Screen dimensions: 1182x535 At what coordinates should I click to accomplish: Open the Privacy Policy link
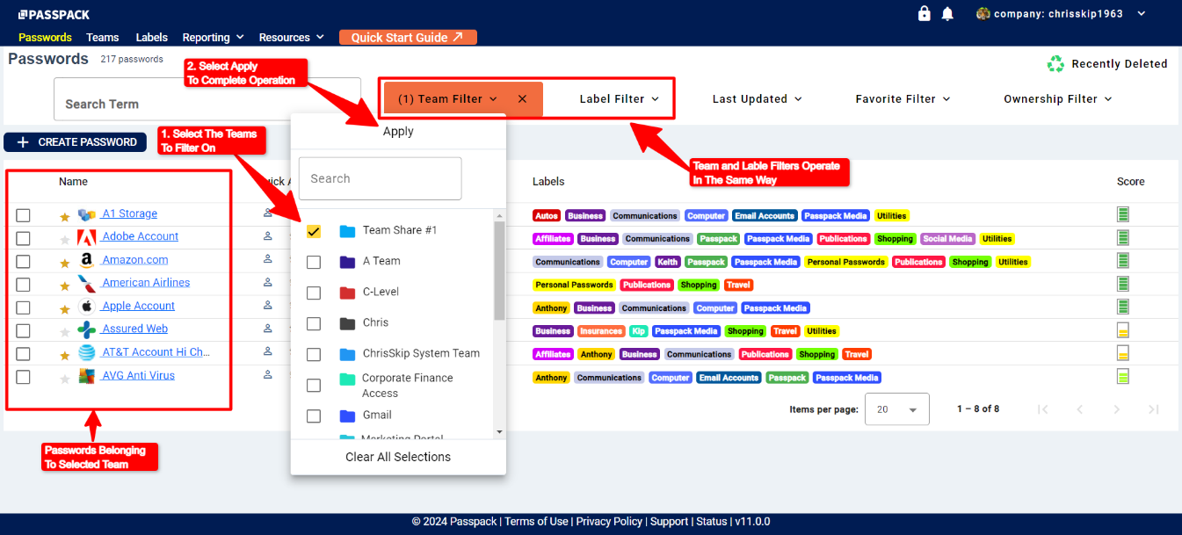pyautogui.click(x=609, y=522)
